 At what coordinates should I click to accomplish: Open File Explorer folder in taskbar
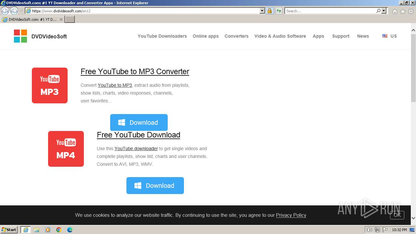pyautogui.click(x=37, y=230)
